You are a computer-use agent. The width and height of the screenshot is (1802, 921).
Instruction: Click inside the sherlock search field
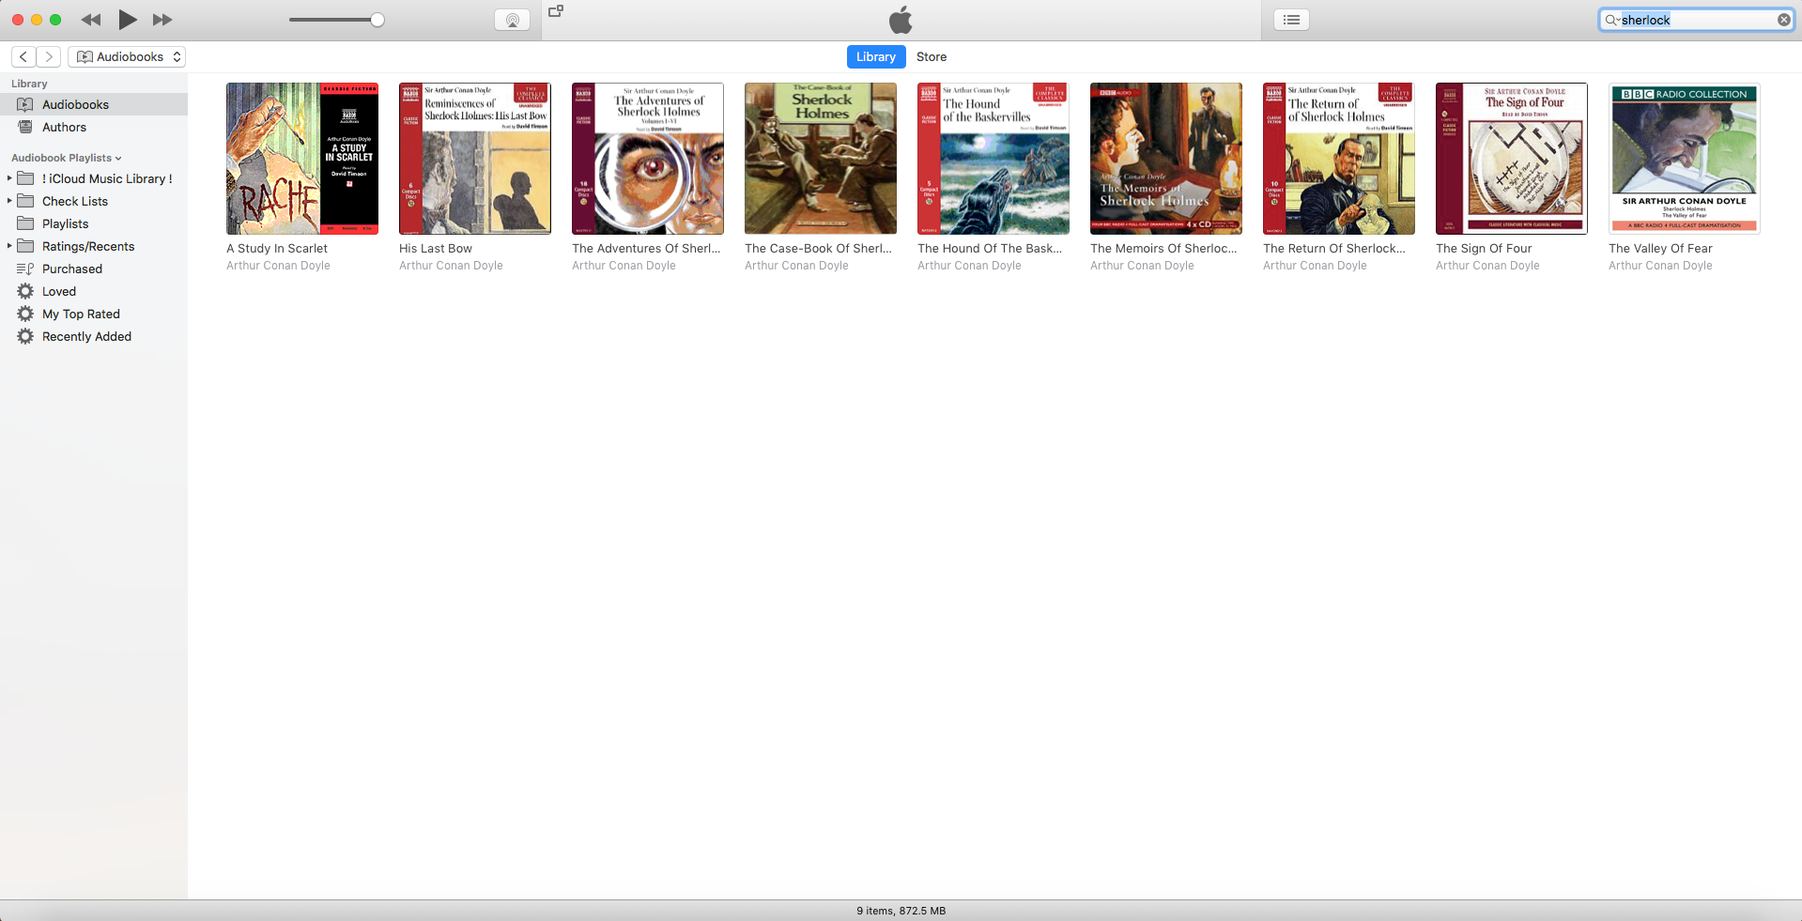(1696, 20)
